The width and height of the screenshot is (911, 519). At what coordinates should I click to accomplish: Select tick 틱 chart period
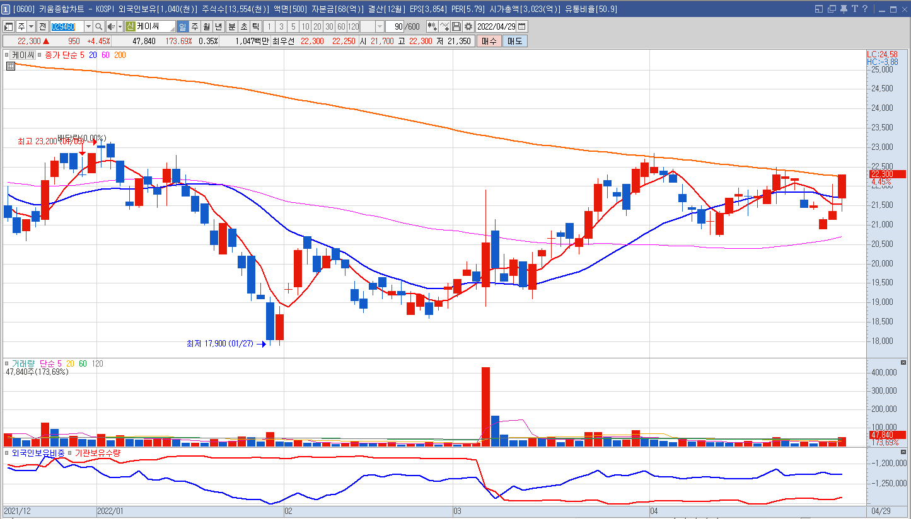click(256, 26)
